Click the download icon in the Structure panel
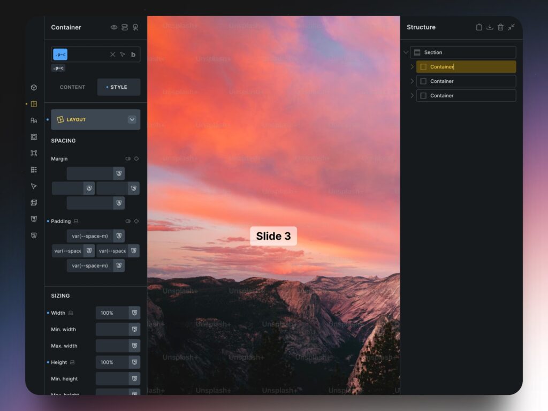Image resolution: width=548 pixels, height=411 pixels. [490, 27]
